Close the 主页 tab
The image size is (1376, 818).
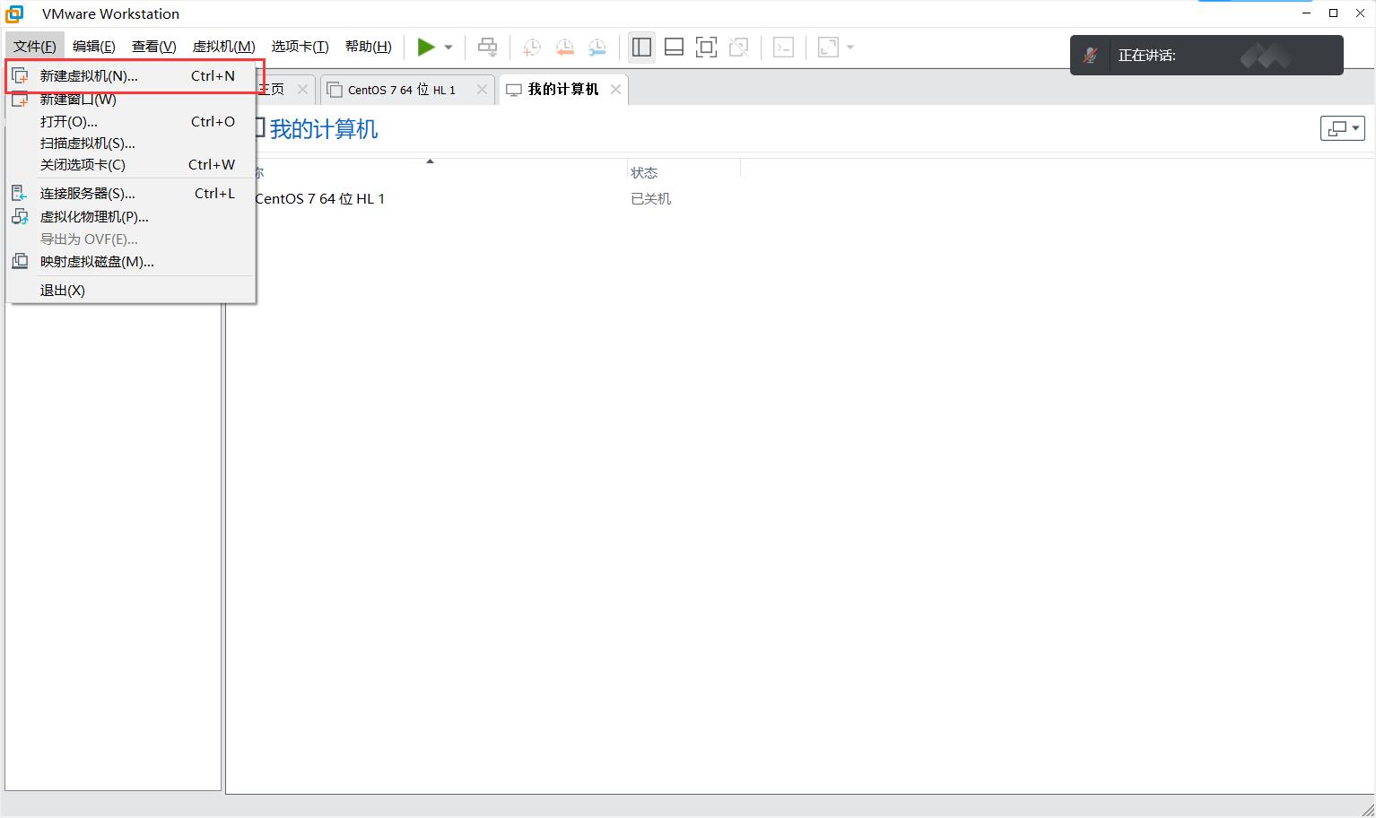point(302,89)
